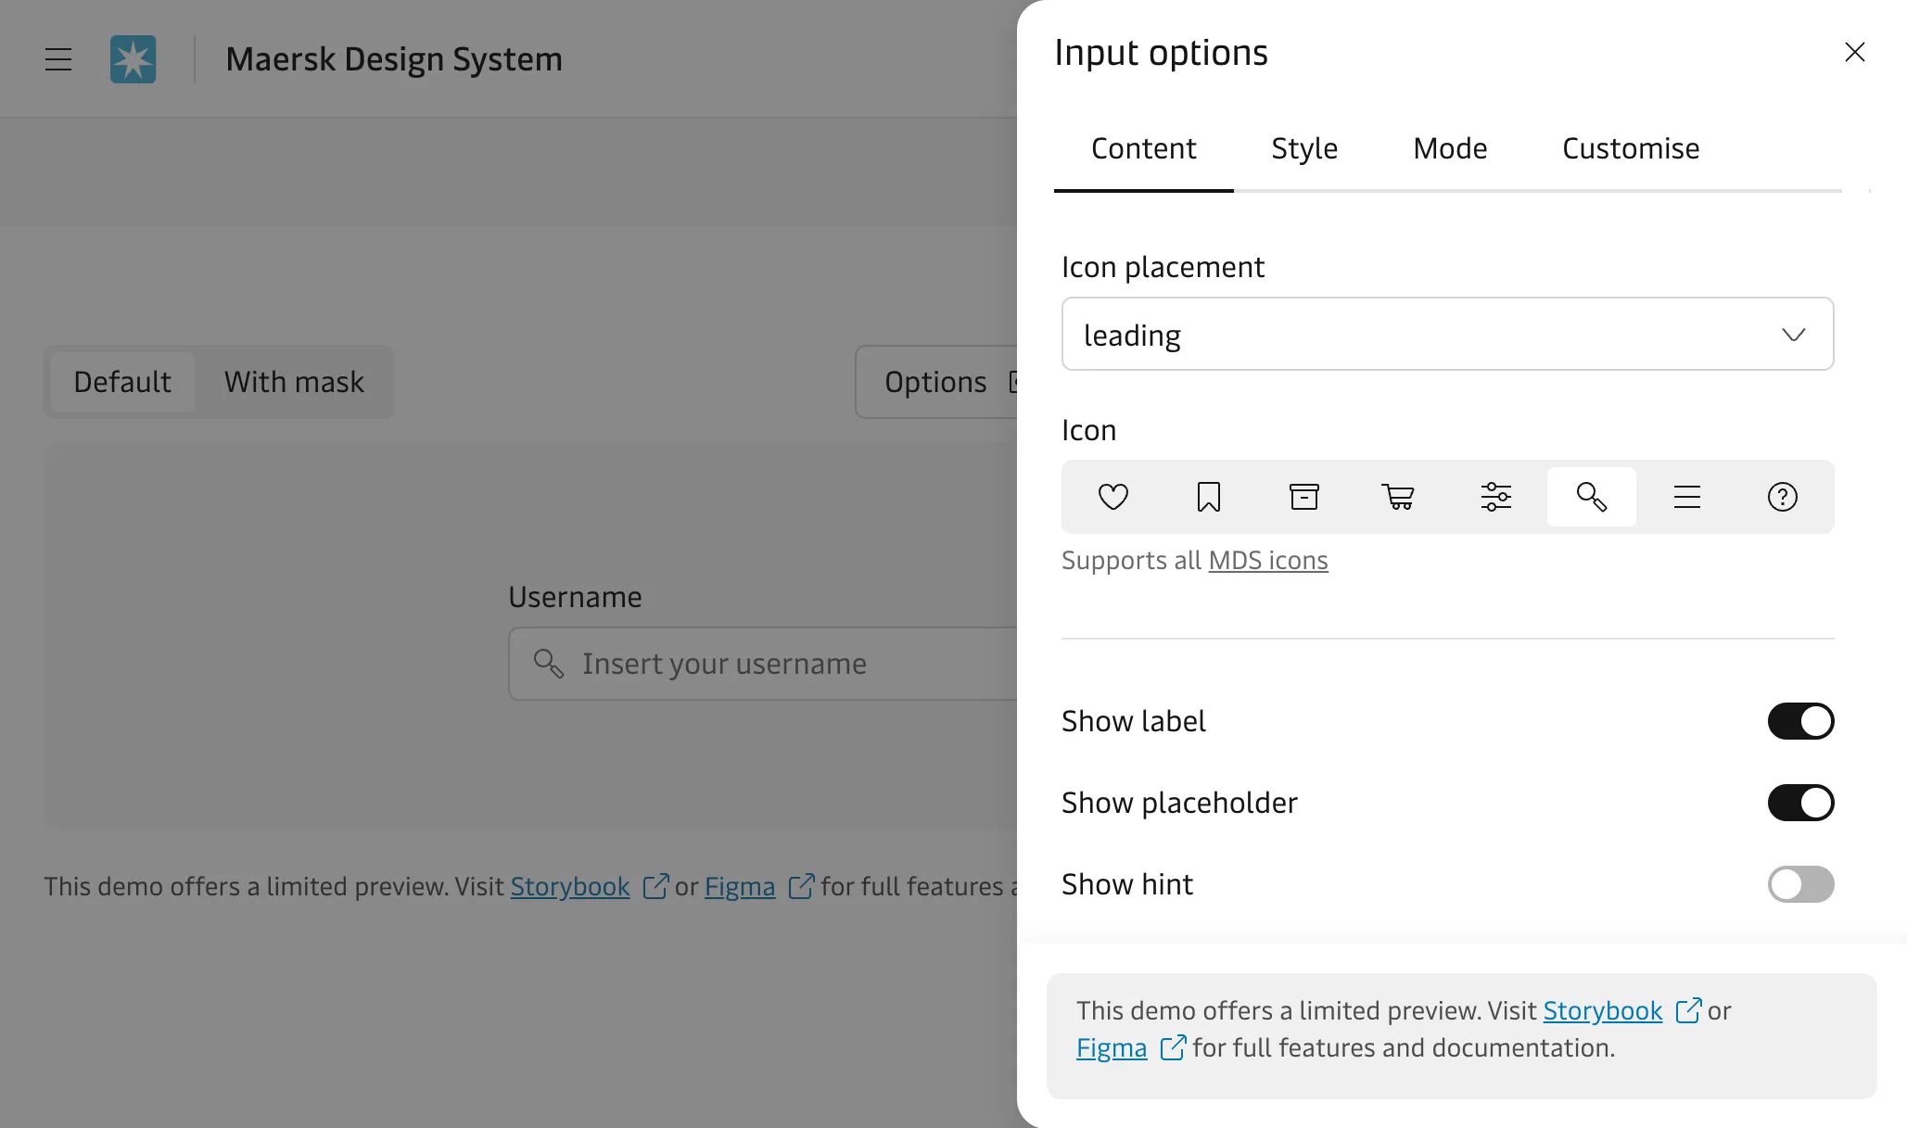
Task: Select the heart icon option
Action: point(1112,497)
